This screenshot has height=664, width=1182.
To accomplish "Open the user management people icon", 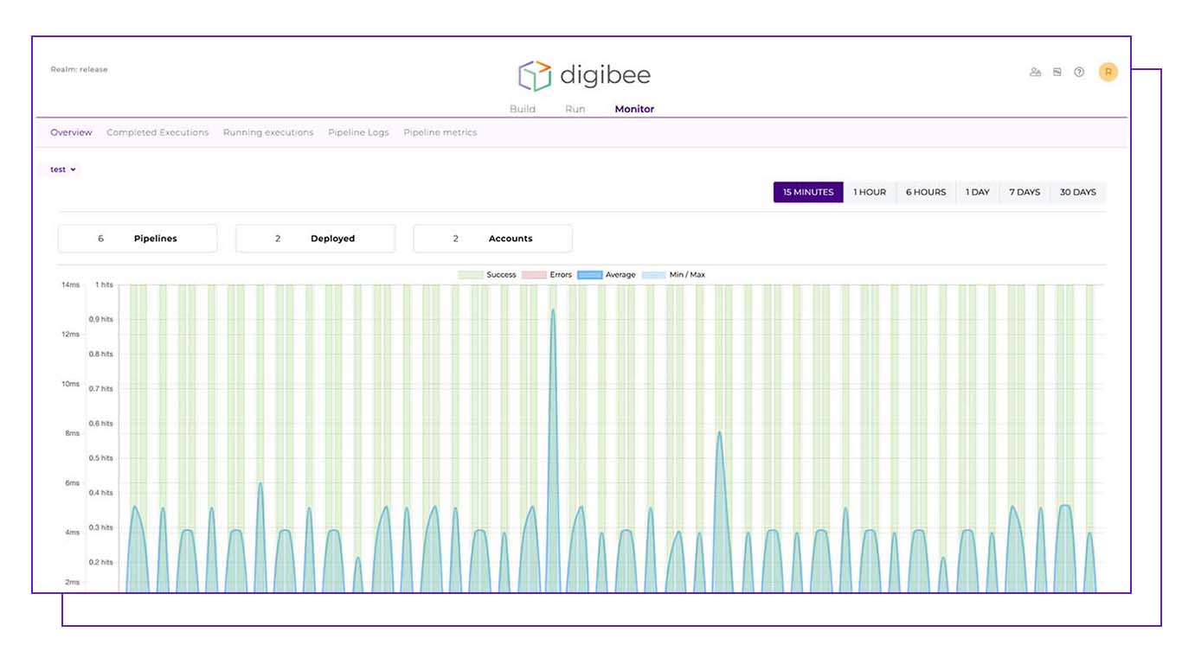I will (x=1035, y=73).
